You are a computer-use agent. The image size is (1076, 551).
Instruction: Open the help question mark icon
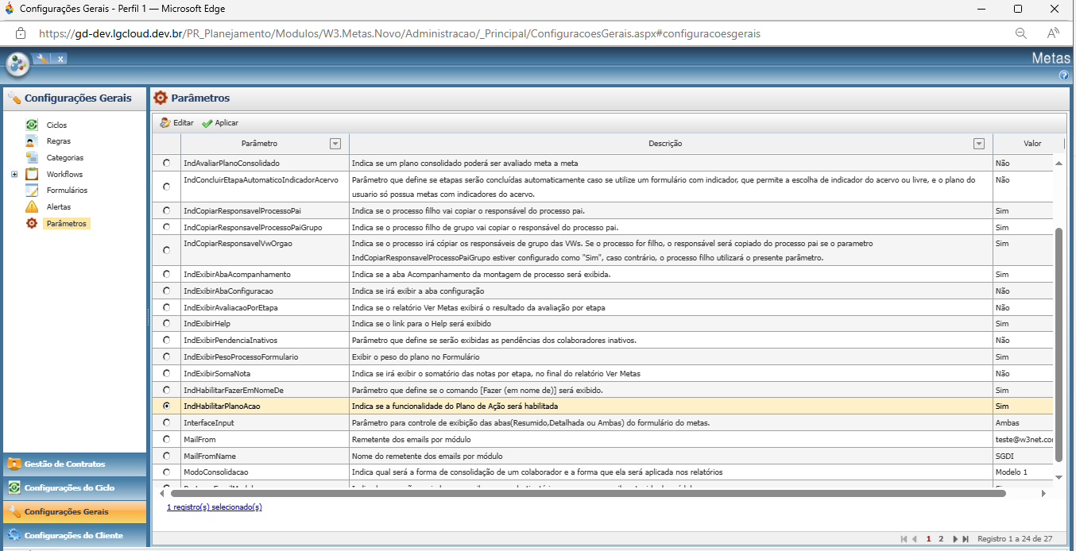pyautogui.click(x=1064, y=75)
